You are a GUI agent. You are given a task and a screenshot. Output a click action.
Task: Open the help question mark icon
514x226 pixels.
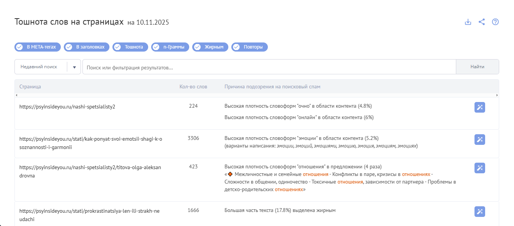point(495,22)
